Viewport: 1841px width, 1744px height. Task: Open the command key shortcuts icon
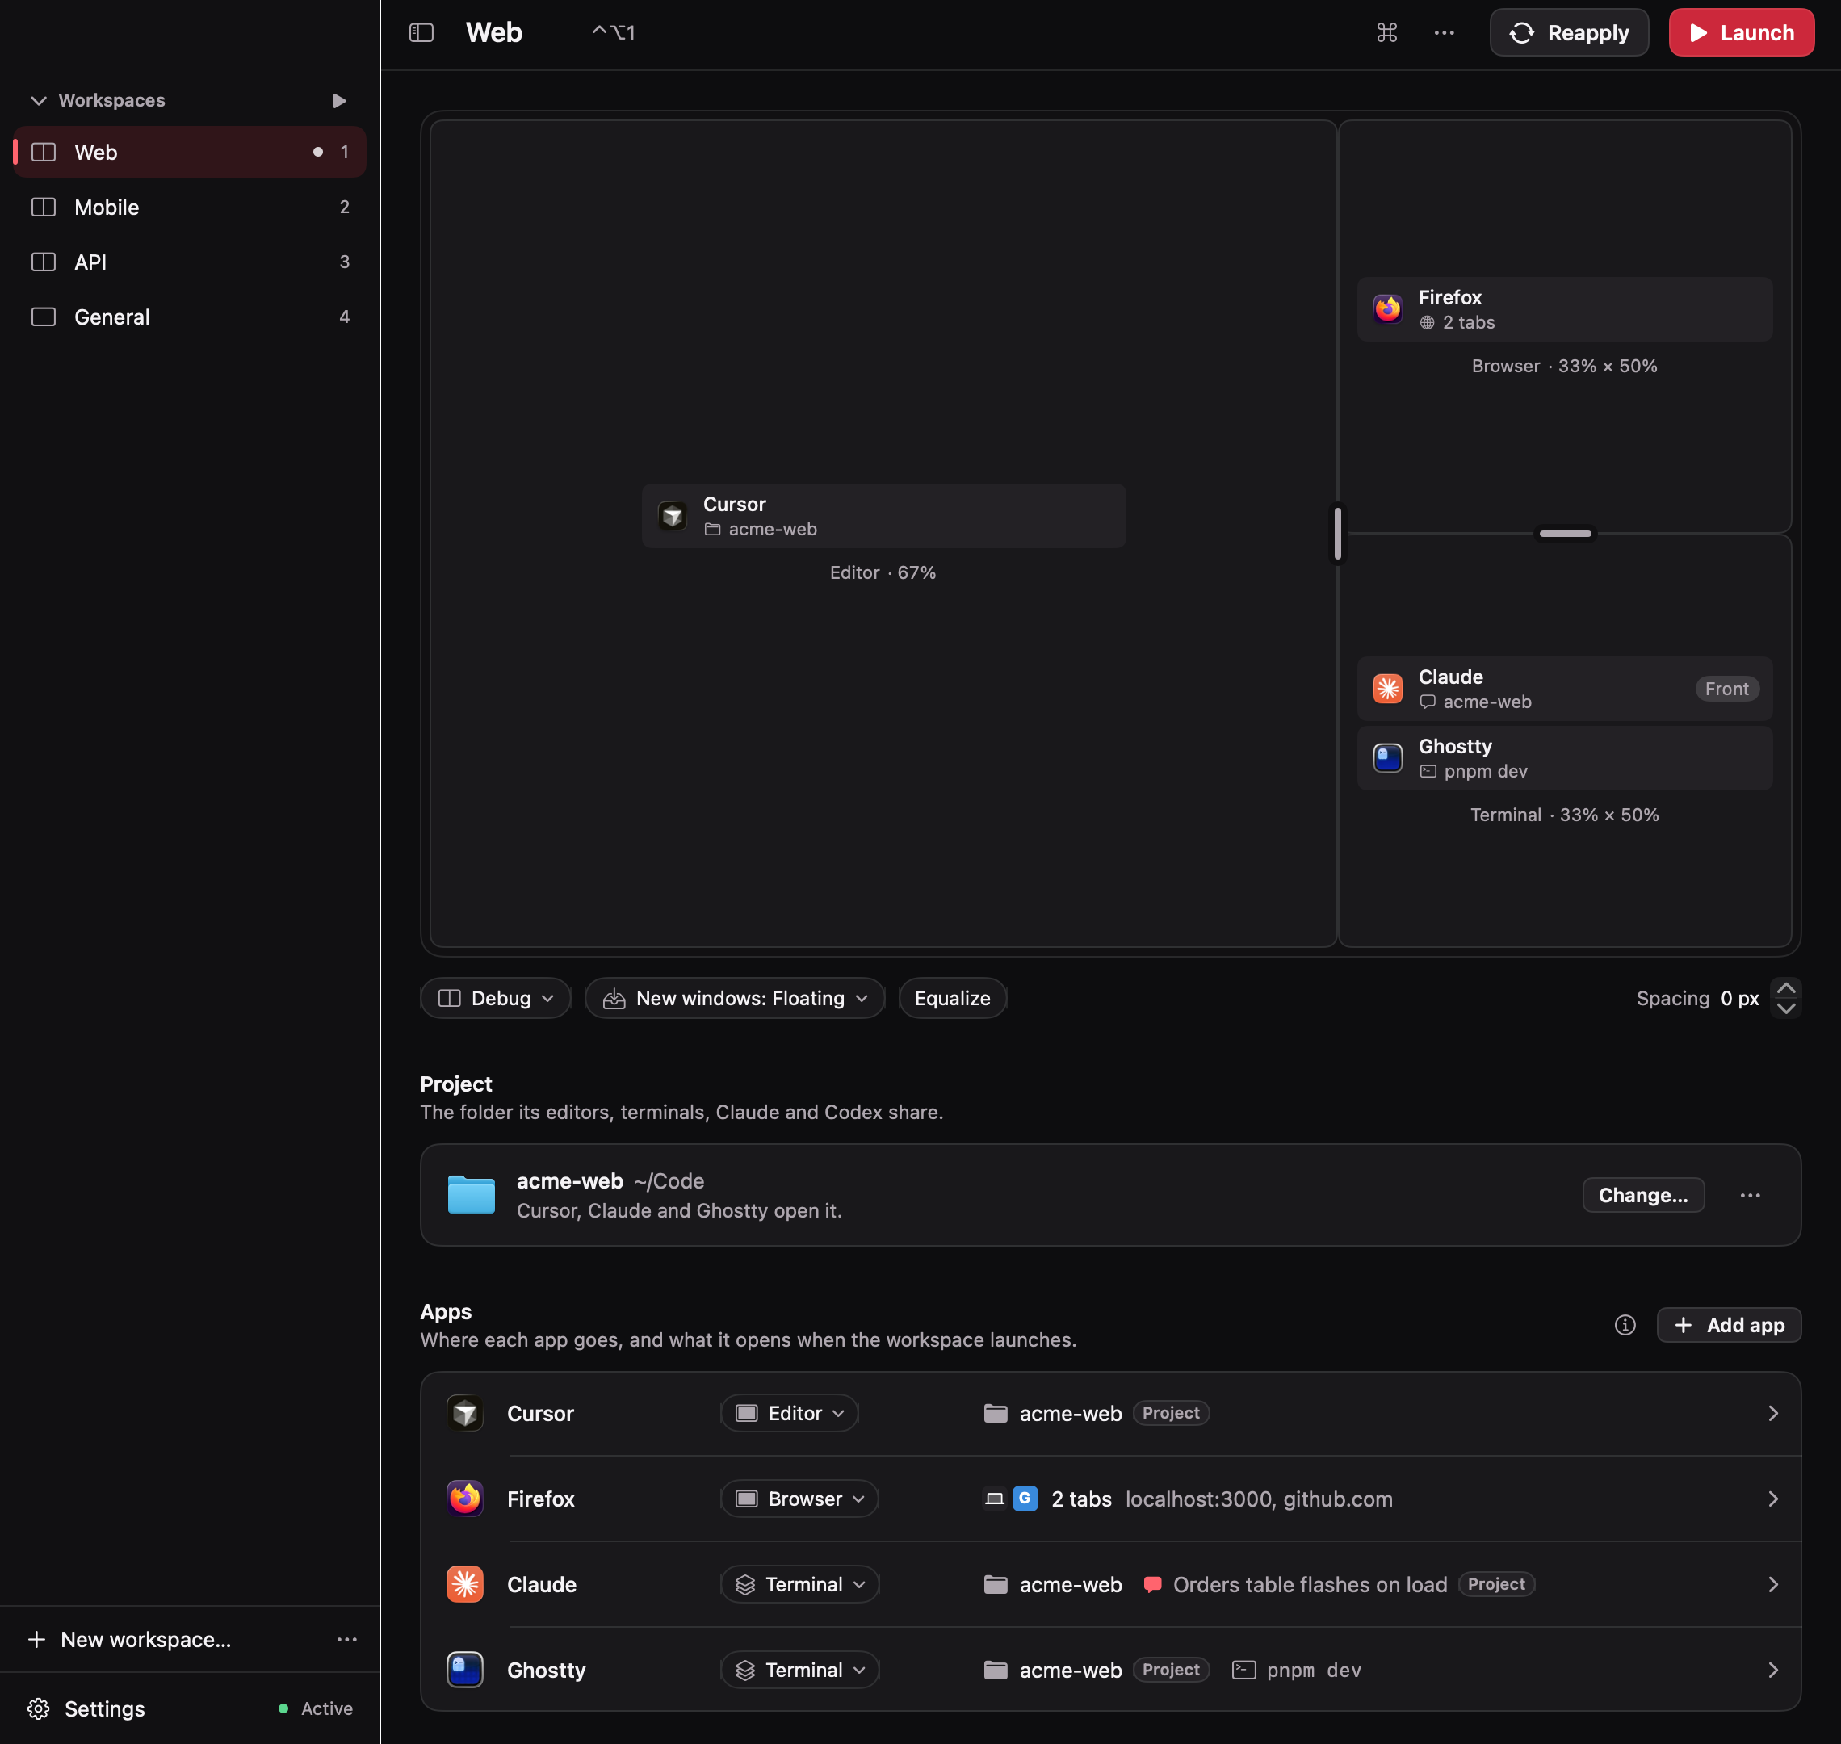click(x=1386, y=32)
